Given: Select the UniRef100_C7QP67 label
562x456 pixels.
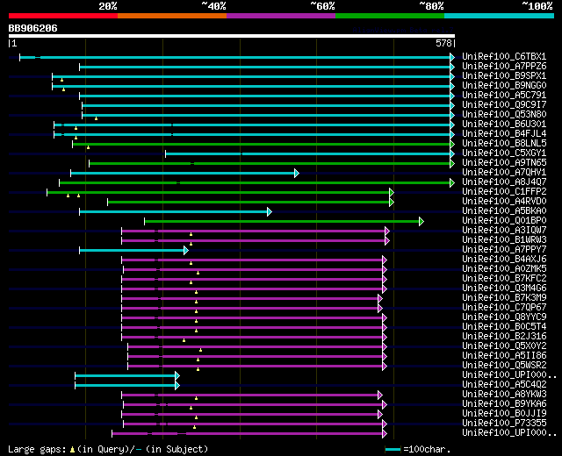Looking at the screenshot, I should click(x=504, y=308).
